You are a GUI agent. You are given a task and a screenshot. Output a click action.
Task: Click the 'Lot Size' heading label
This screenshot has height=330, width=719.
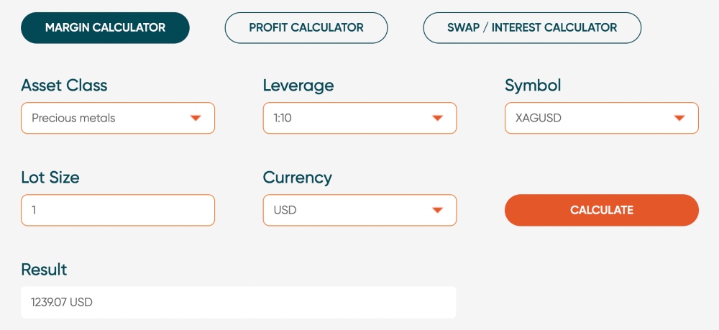pyautogui.click(x=50, y=178)
